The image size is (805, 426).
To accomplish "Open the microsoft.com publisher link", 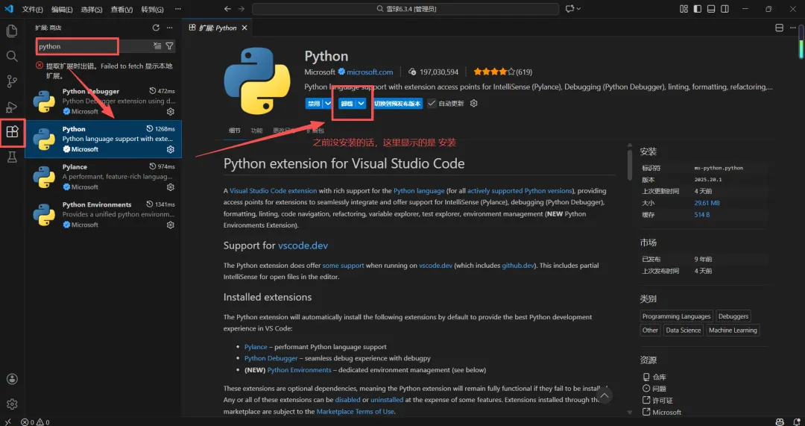I will [x=370, y=72].
